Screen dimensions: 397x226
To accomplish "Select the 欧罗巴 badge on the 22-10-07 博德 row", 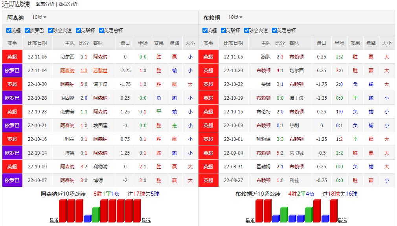I will click(x=12, y=180).
